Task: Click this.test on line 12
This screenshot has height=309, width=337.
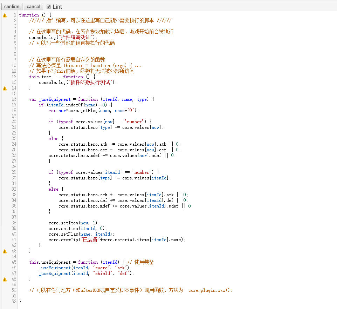Action: pyautogui.click(x=40, y=77)
